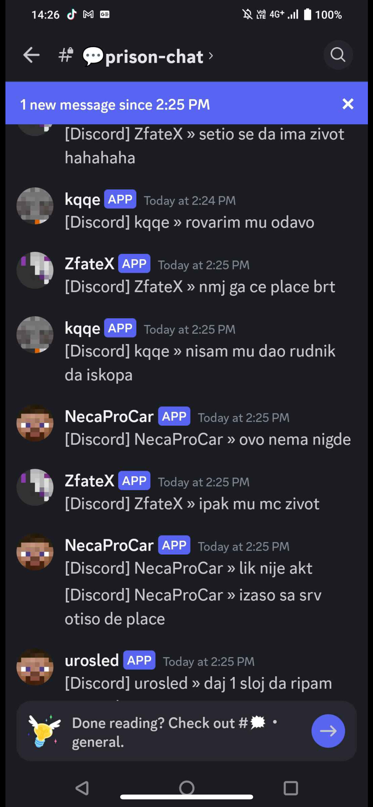Tap APP badge next to kqqe rovarim message

click(120, 199)
